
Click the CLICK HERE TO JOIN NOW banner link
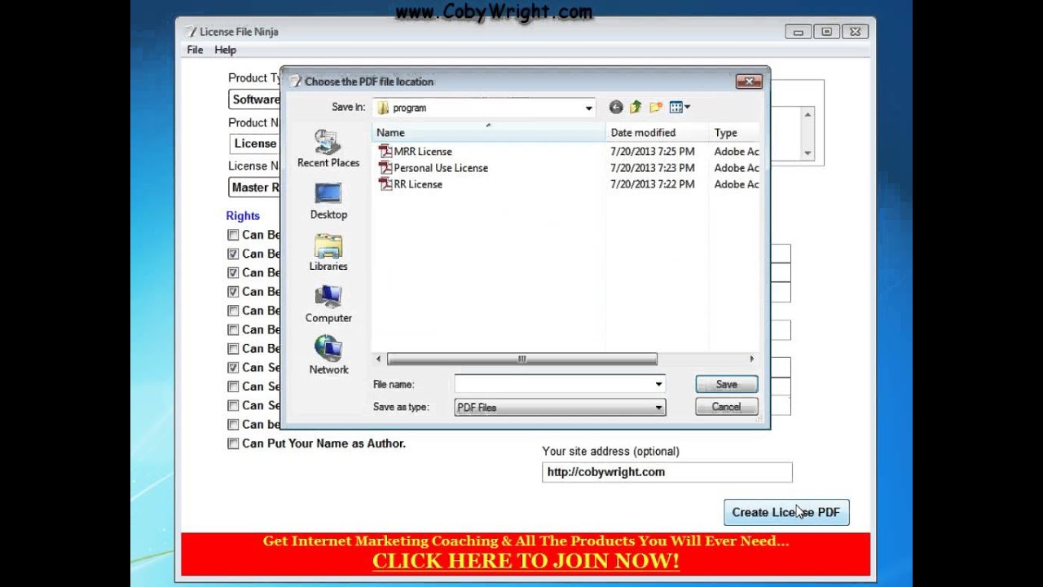click(526, 561)
